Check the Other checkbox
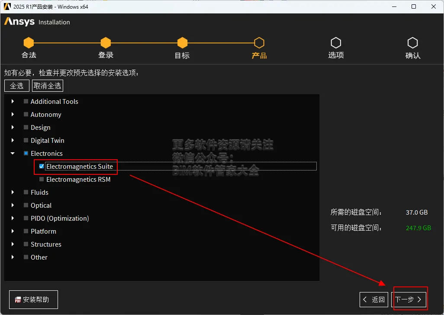 click(x=26, y=257)
